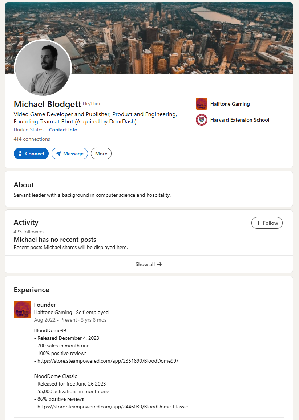Enlarge Michael Blodgett's profile photo
This screenshot has height=420, width=299.
click(43, 68)
